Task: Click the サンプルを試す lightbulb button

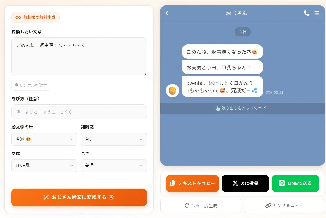Action: (x=31, y=85)
